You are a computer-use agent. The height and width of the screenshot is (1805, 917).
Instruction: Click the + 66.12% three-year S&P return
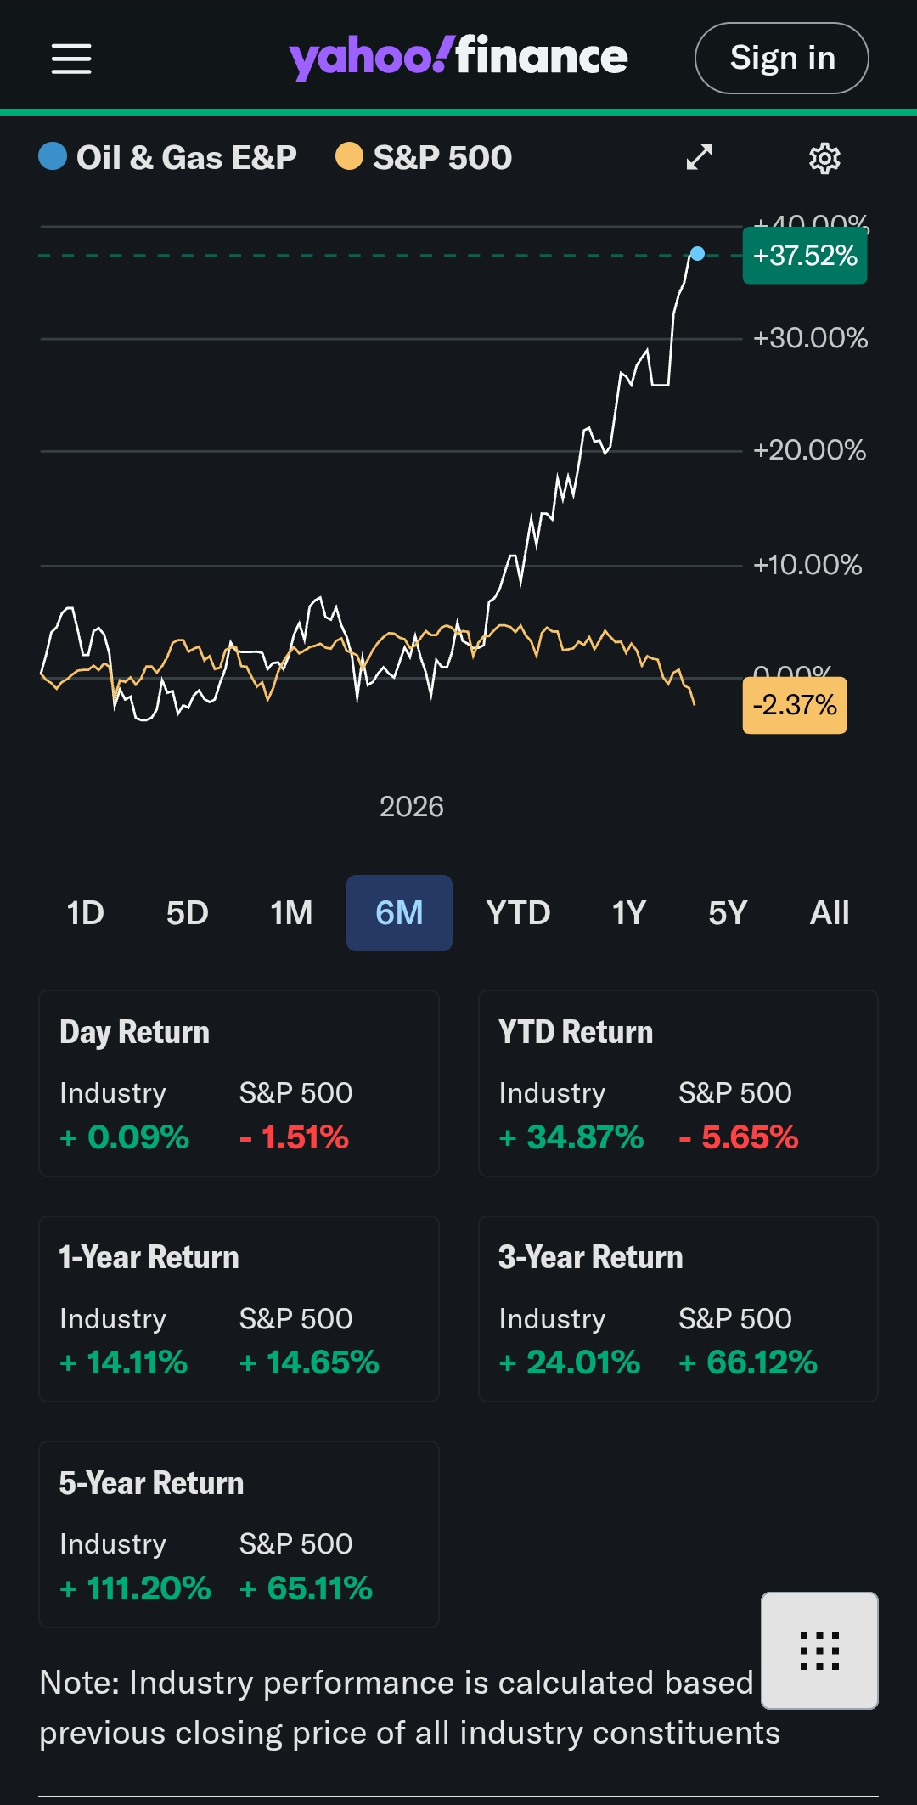(748, 1362)
